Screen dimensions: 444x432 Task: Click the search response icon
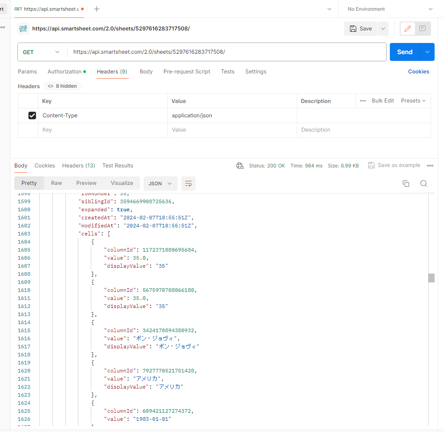pos(423,184)
